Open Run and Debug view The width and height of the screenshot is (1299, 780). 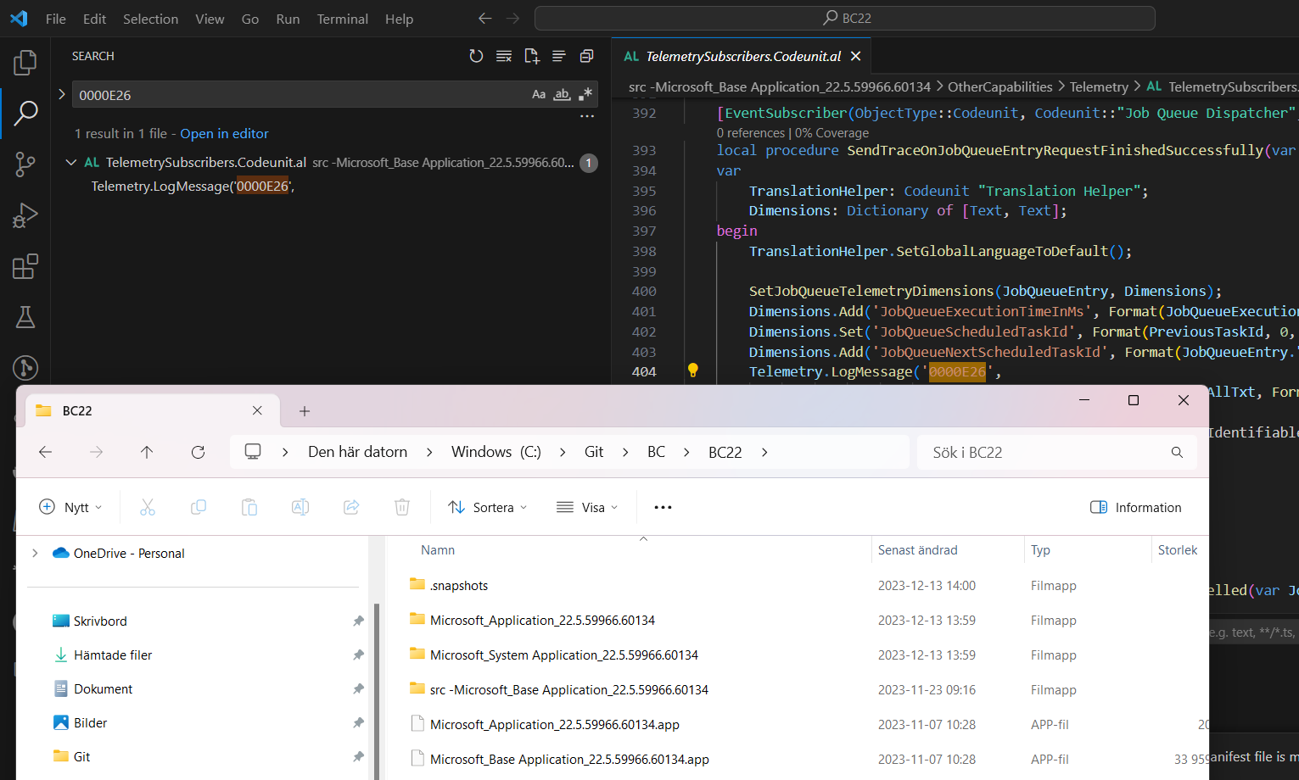click(25, 215)
